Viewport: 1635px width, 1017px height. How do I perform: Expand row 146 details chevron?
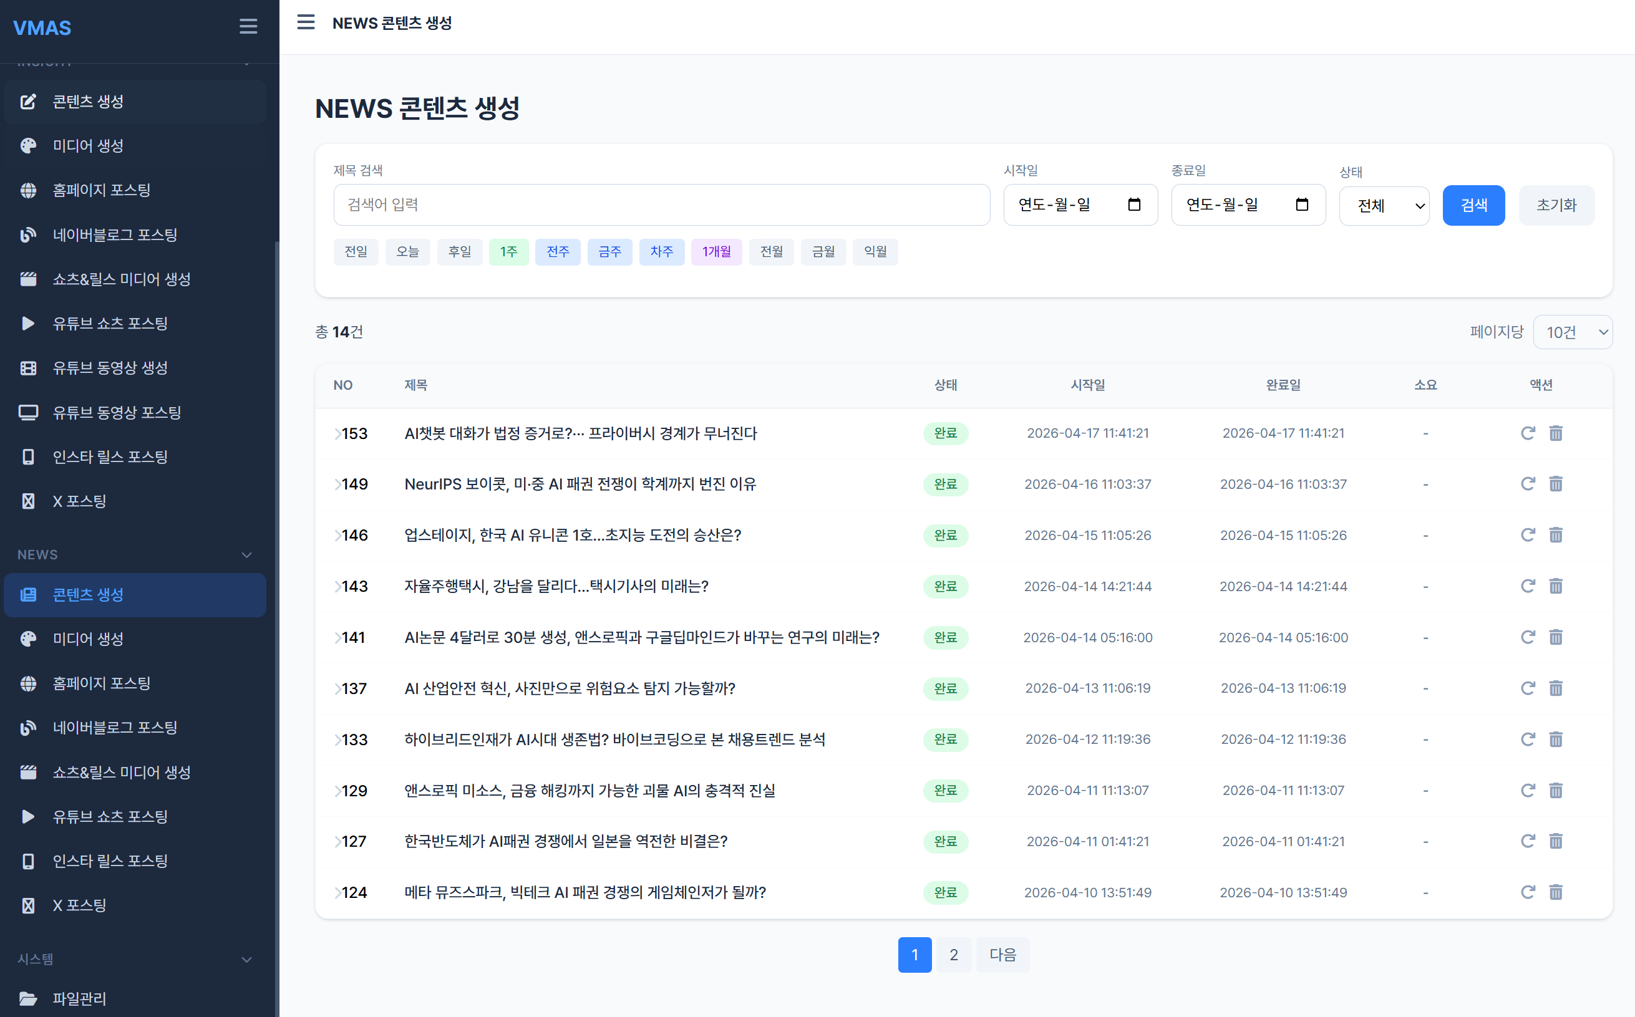click(337, 536)
